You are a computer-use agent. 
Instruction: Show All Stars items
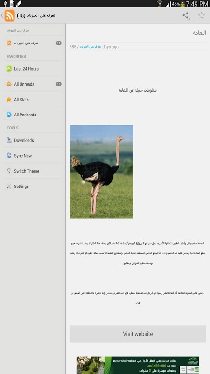[33, 100]
